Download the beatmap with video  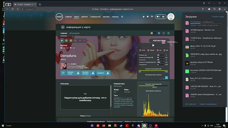(74, 73)
